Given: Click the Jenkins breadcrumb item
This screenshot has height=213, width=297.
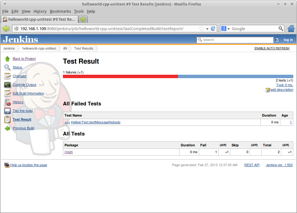Looking at the screenshot, I should (9, 48).
